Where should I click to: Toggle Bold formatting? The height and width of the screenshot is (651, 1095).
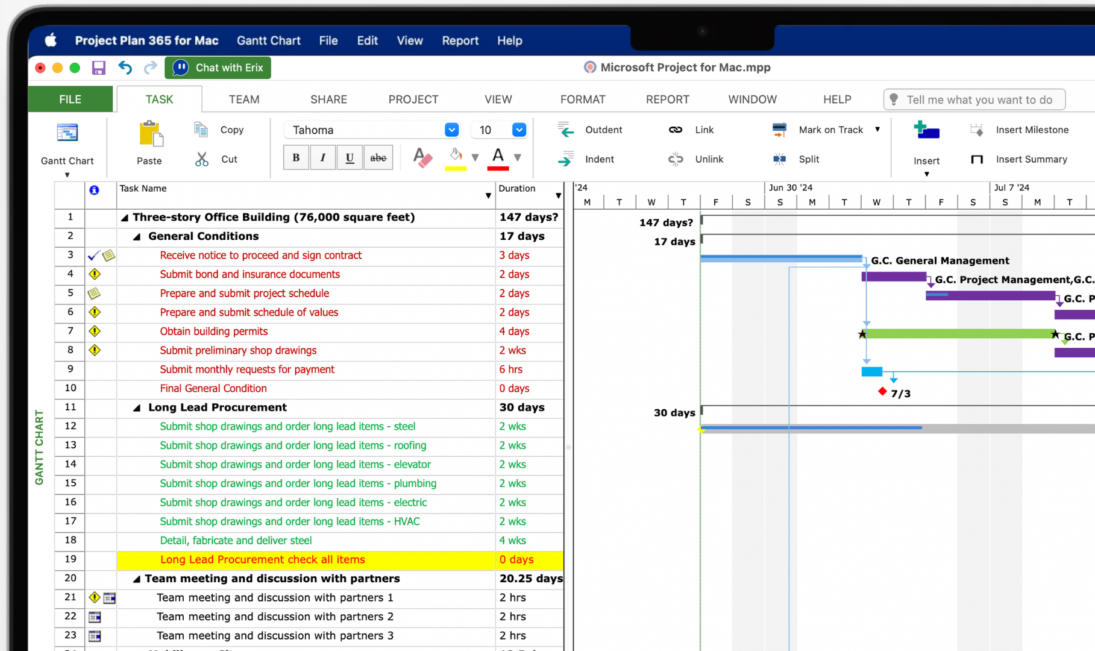tap(296, 158)
